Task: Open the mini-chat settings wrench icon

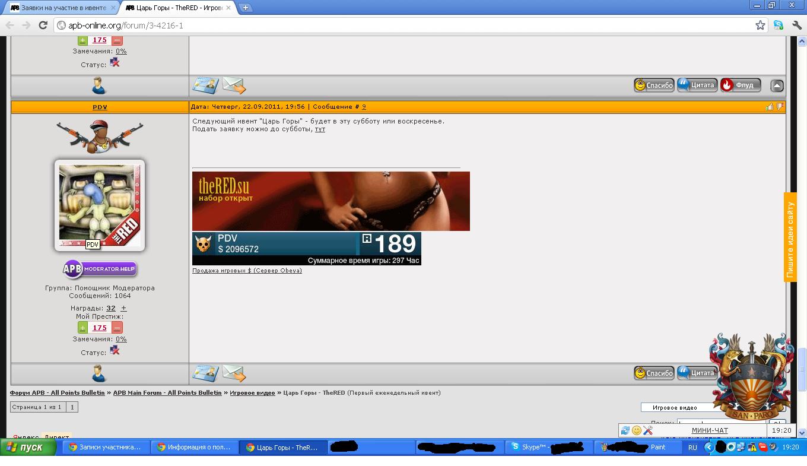Action: click(647, 430)
